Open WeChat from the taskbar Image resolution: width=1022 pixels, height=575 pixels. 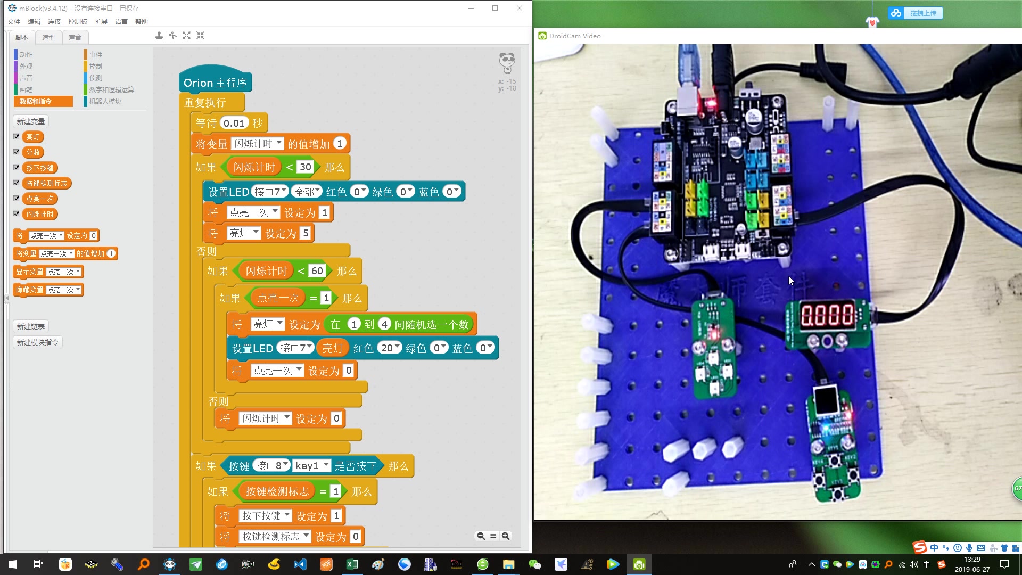[x=534, y=564]
